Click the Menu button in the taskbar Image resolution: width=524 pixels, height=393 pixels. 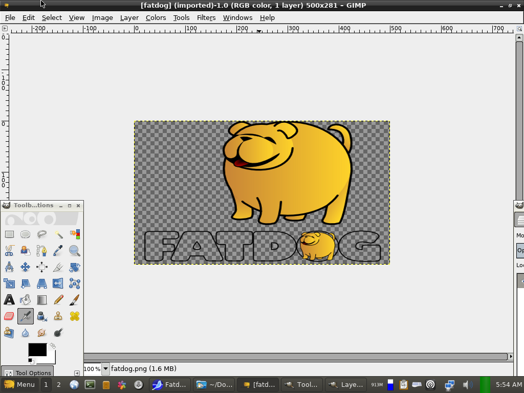tap(19, 385)
